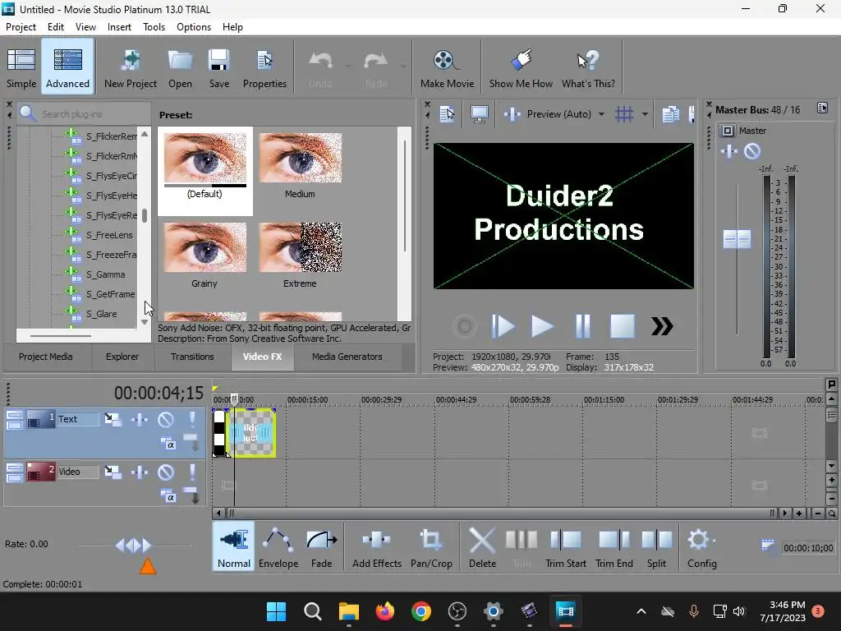
Task: Open Video track FX
Action: 140,472
